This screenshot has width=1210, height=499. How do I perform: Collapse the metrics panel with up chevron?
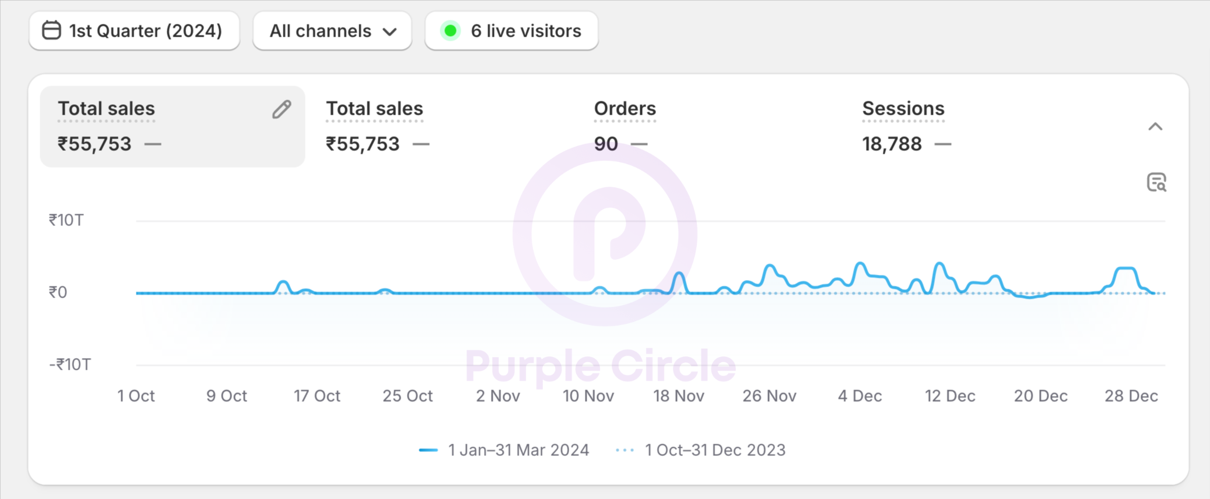click(x=1155, y=127)
